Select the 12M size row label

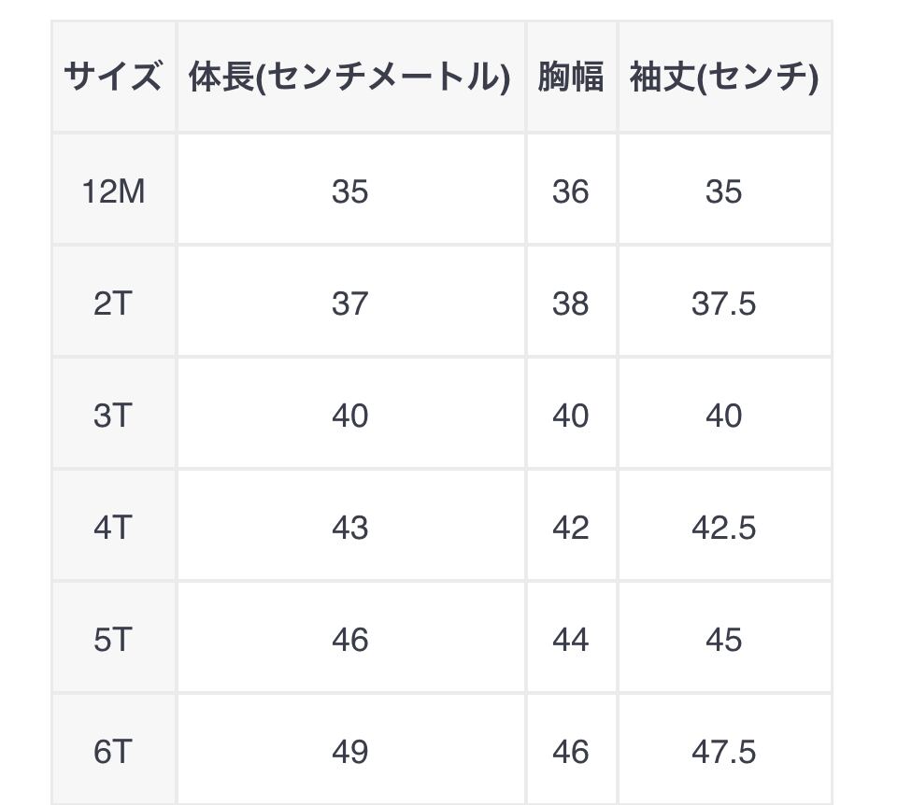click(113, 191)
